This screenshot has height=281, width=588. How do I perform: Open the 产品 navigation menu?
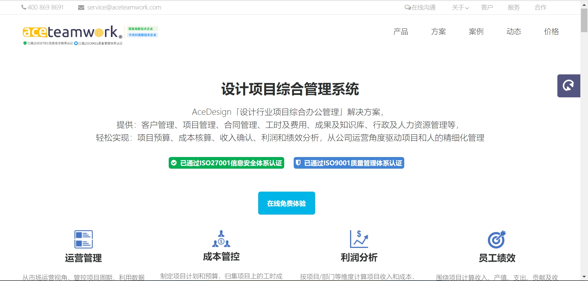click(401, 32)
